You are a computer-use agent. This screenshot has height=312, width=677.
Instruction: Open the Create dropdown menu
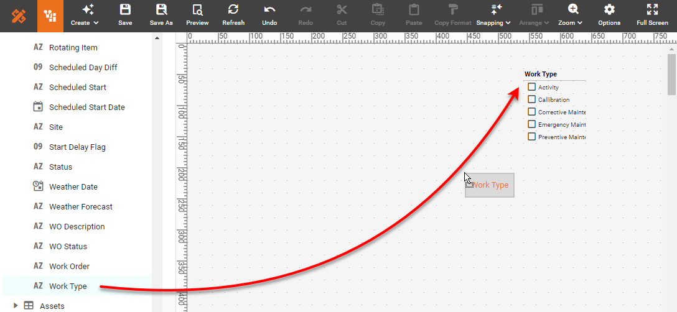click(85, 16)
